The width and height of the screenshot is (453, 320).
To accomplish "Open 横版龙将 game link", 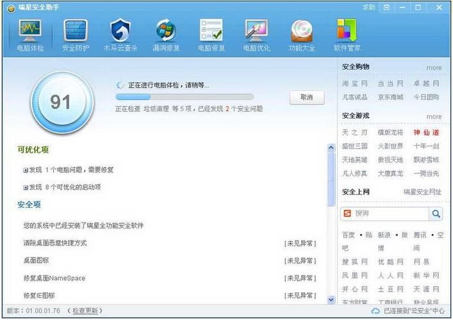I will [390, 132].
